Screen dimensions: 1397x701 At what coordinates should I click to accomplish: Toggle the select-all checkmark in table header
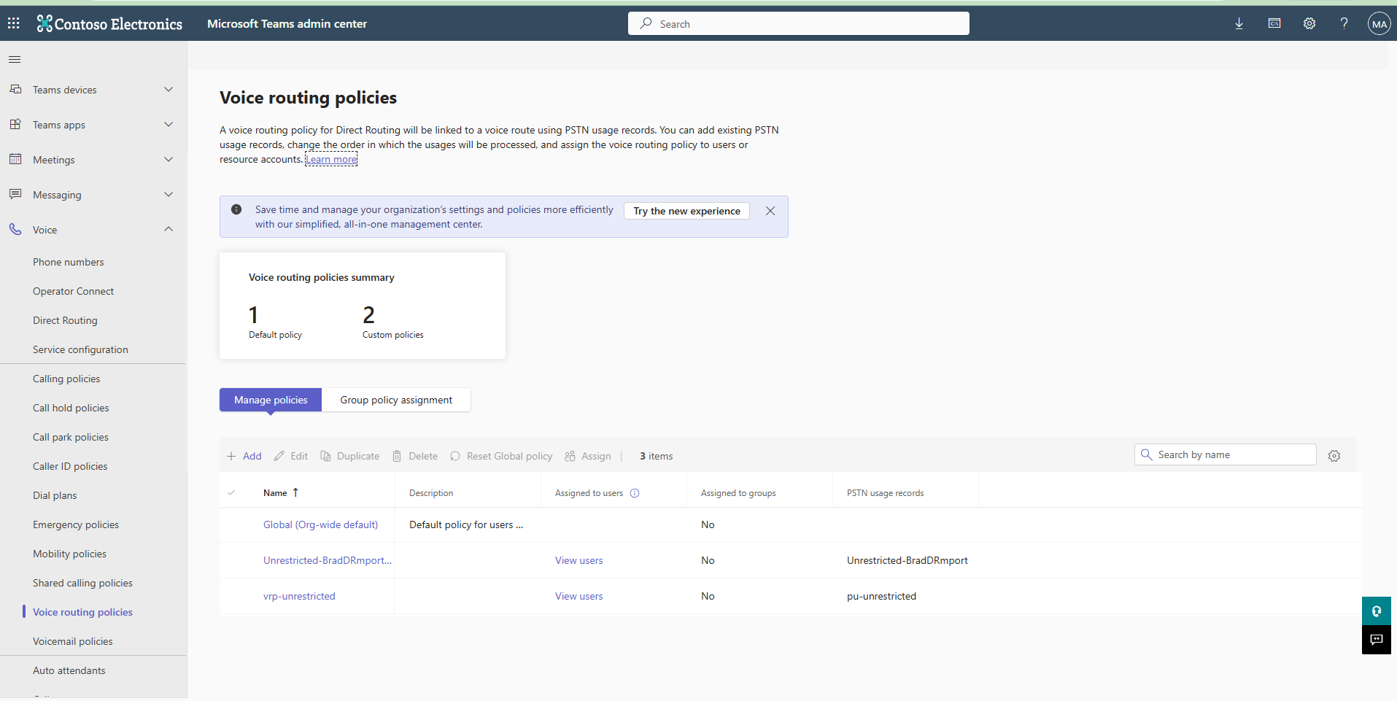231,493
